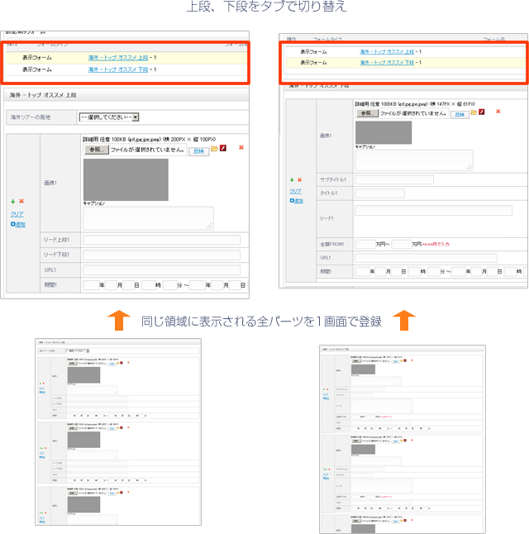This screenshot has width=529, height=534.
Task: Click red pencil icon in 下段 form
Action: pyautogui.click(x=481, y=113)
